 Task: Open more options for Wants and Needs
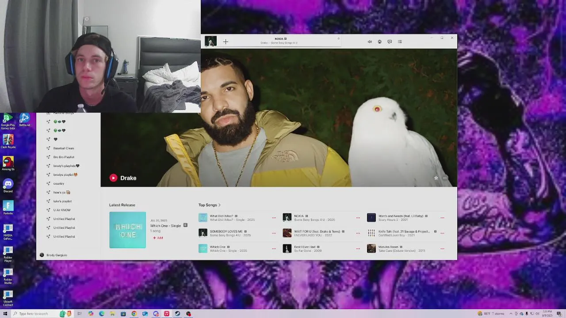pyautogui.click(x=442, y=218)
